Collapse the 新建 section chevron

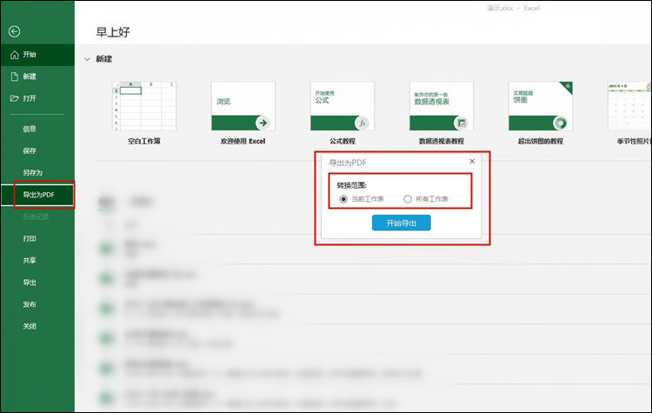tap(87, 59)
